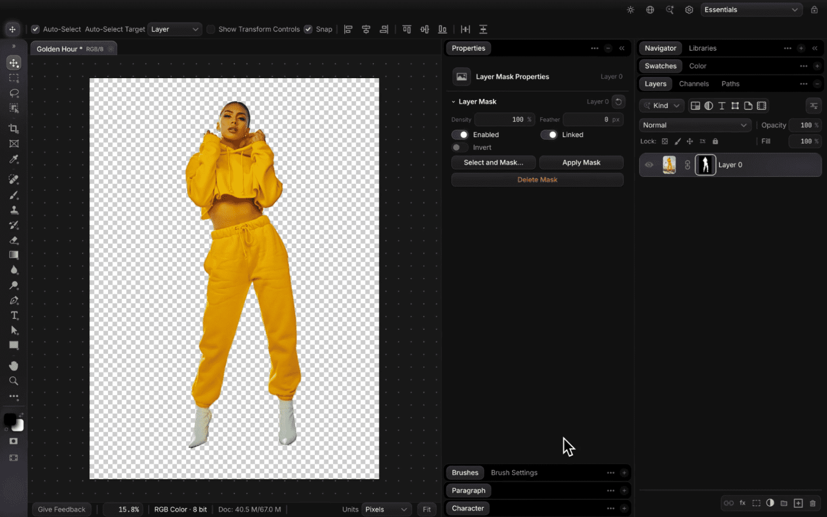827x517 pixels.
Task: Hide Layer 0 using eye icon
Action: (649, 165)
